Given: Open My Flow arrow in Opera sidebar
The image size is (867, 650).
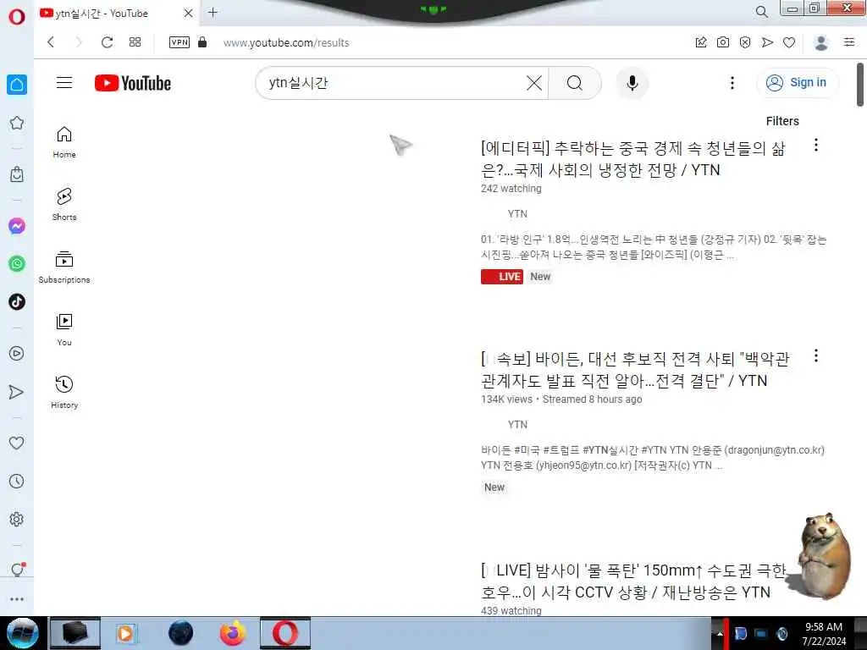Looking at the screenshot, I should tap(17, 392).
